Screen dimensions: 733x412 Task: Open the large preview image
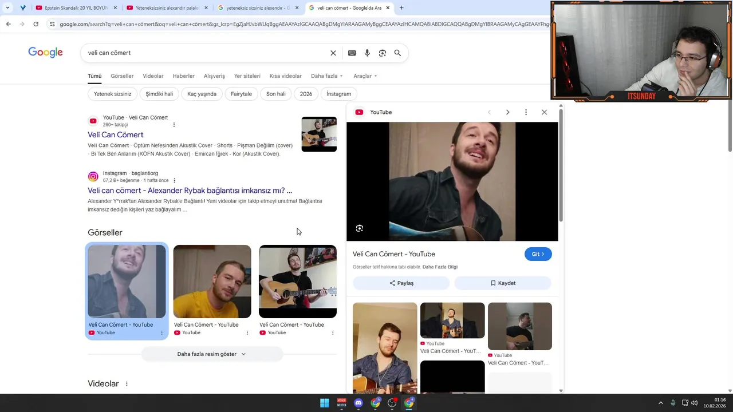point(452,181)
